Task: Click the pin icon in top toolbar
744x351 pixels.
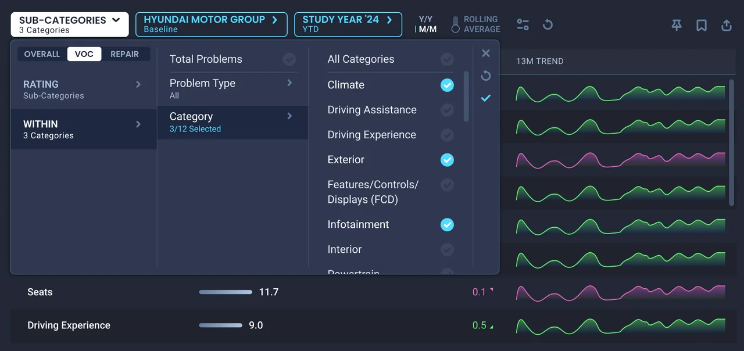Action: coord(677,25)
